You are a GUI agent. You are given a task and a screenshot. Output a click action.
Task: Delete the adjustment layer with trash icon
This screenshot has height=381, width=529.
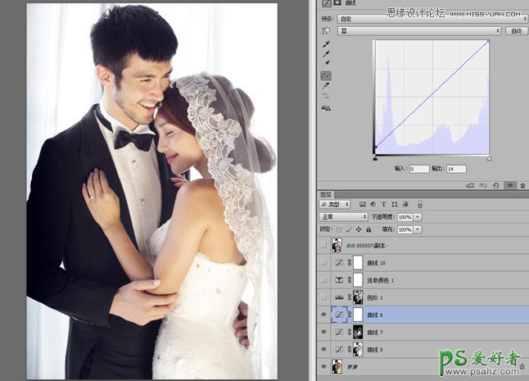522,186
